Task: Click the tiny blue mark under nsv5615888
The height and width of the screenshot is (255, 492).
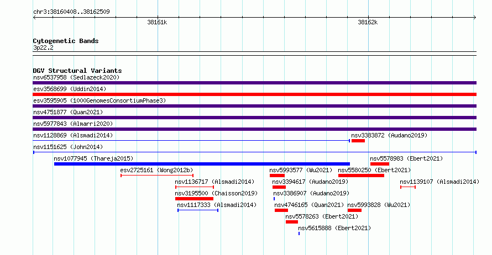Action: coord(299,233)
